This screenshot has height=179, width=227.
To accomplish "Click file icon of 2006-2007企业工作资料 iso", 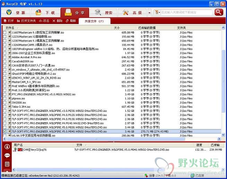I will click(x=9, y=53).
